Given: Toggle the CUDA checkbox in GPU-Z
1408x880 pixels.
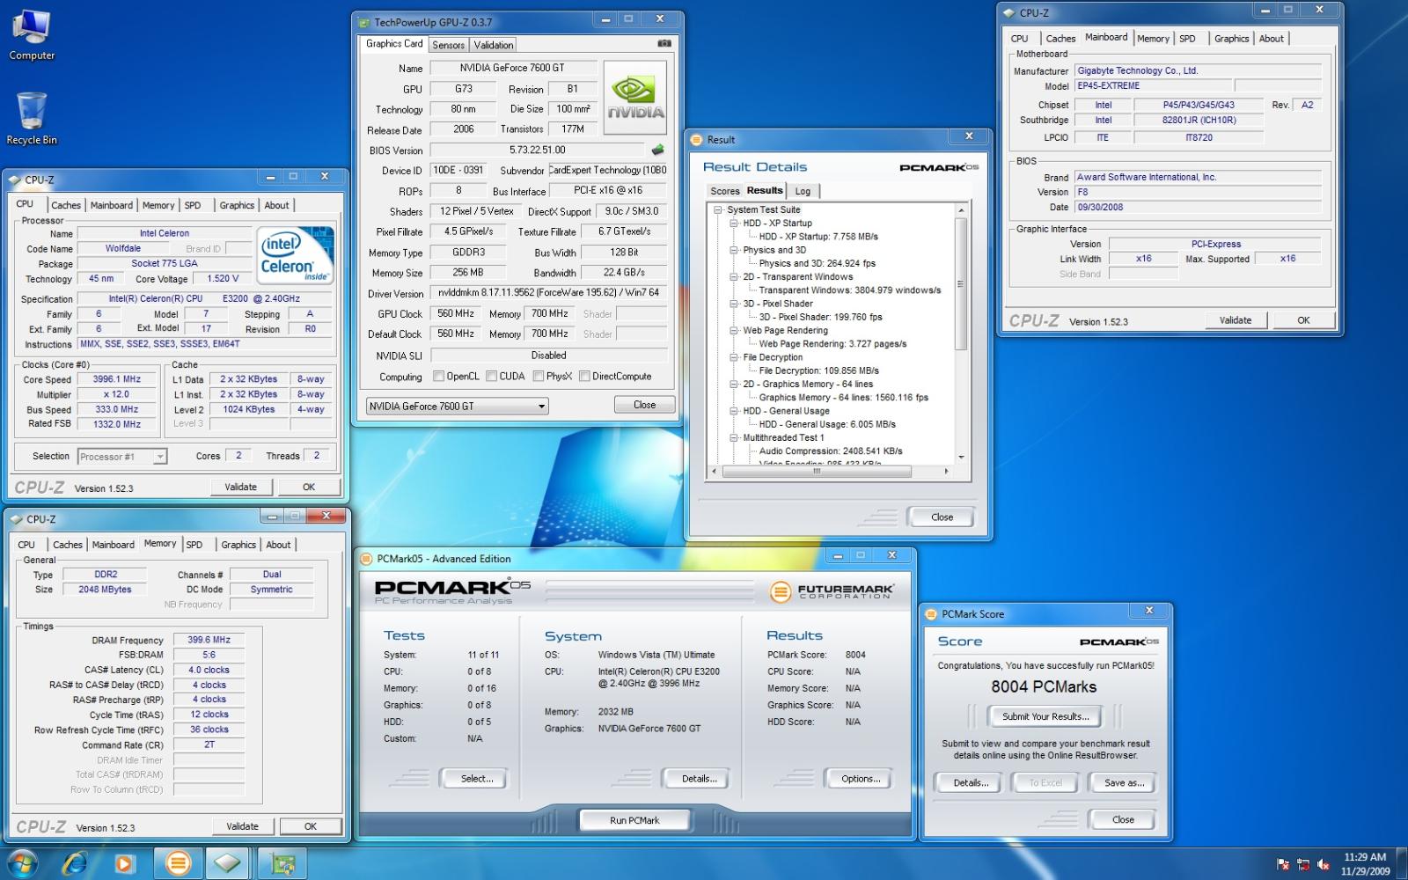Looking at the screenshot, I should 491,377.
